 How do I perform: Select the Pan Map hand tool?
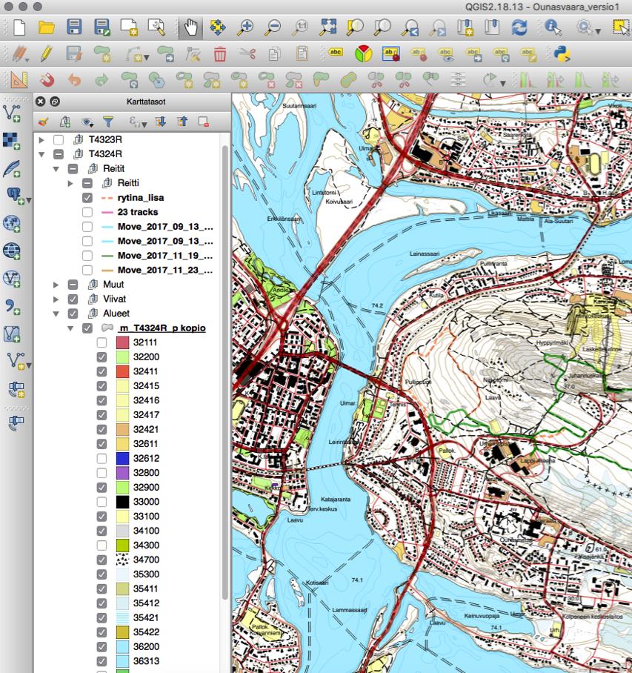pyautogui.click(x=190, y=27)
